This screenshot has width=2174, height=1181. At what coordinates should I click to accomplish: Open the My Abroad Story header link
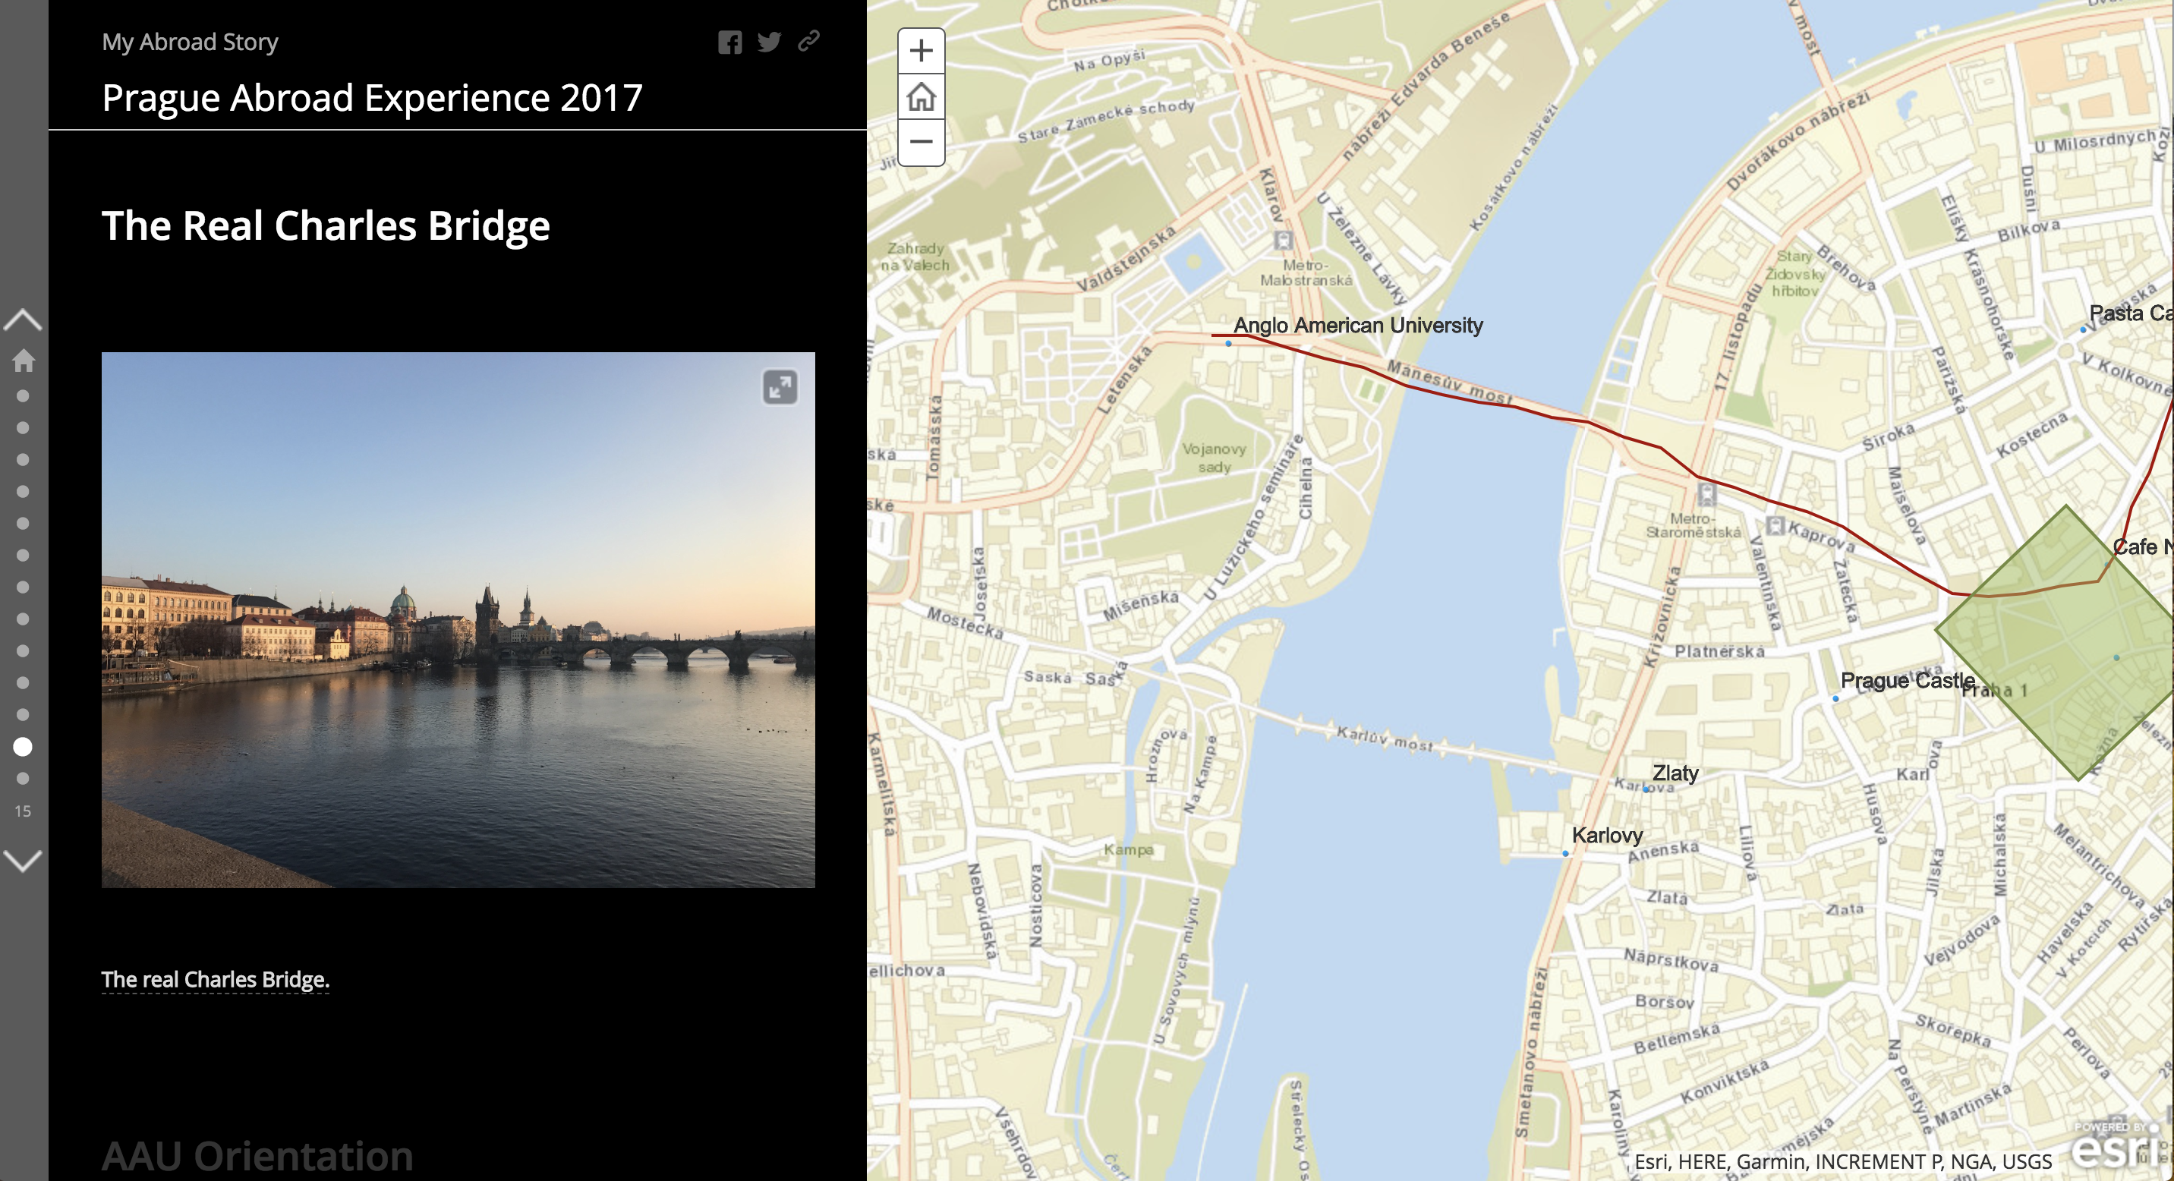(x=190, y=41)
